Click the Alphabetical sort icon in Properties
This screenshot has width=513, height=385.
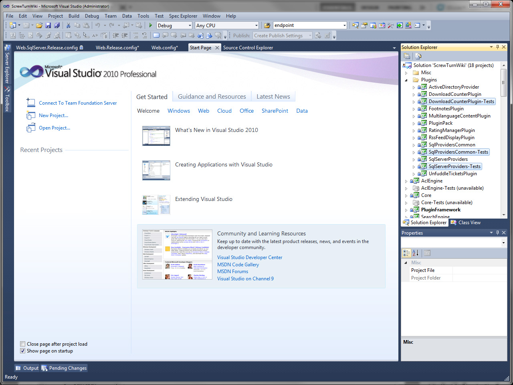pos(415,253)
